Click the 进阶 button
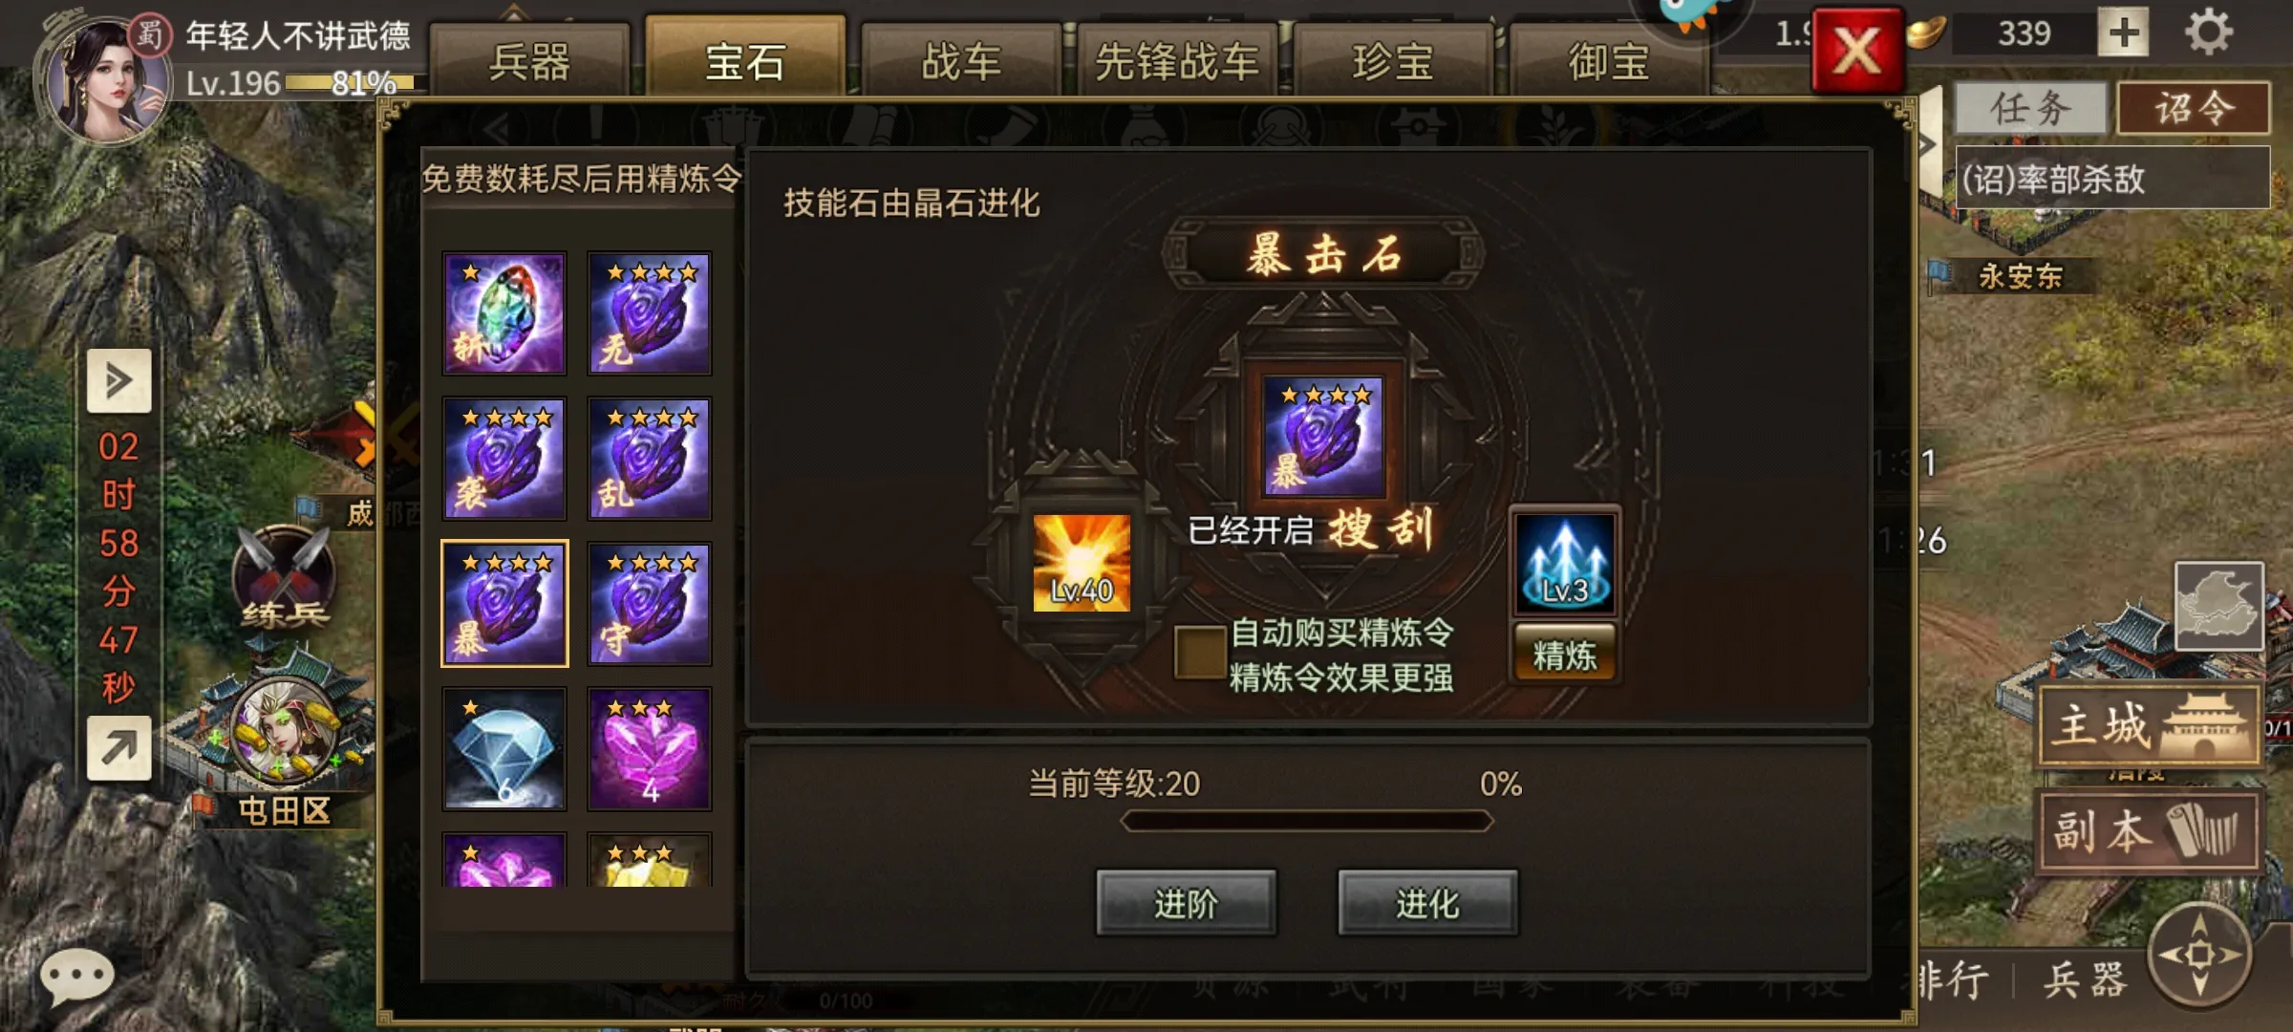This screenshot has height=1032, width=2293. (x=1186, y=903)
